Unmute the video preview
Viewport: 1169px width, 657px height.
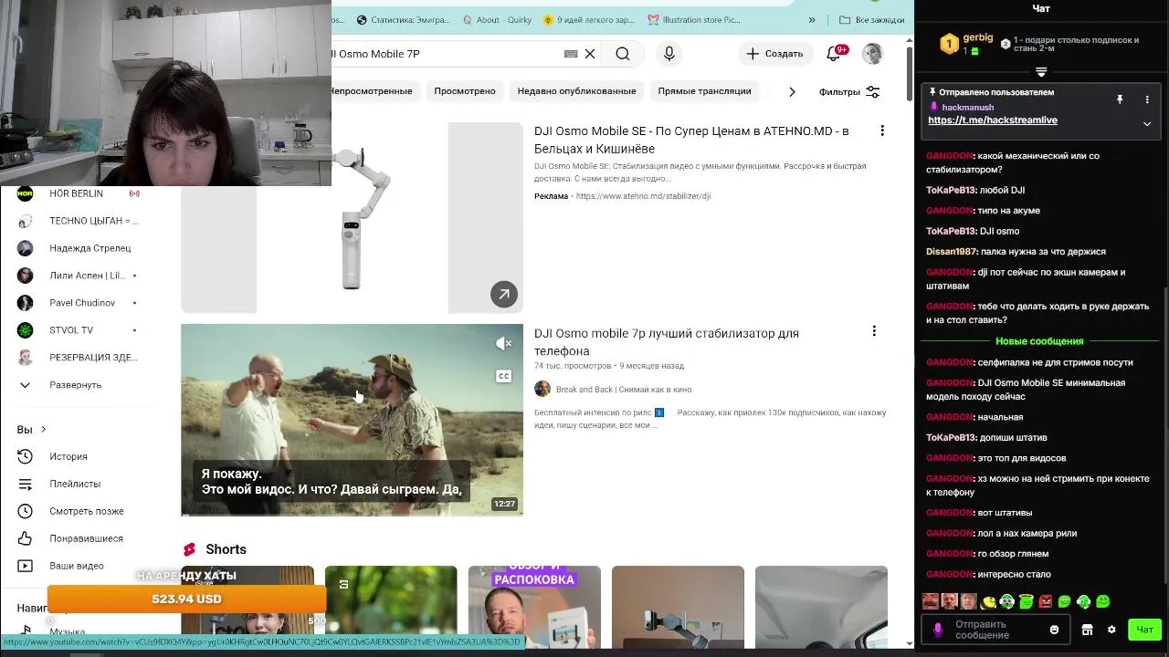tap(503, 343)
